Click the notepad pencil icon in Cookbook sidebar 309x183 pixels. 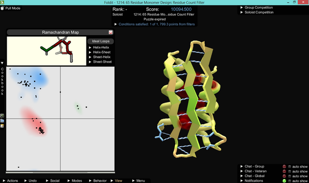pyautogui.click(x=2, y=126)
